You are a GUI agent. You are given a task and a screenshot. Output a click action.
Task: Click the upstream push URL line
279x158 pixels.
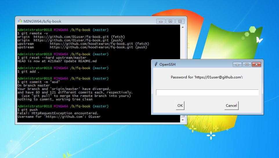(x=82, y=47)
